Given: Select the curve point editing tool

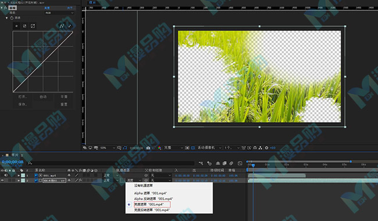Looking at the screenshot, I should 62,26.
